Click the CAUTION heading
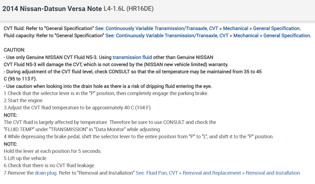 14,50
